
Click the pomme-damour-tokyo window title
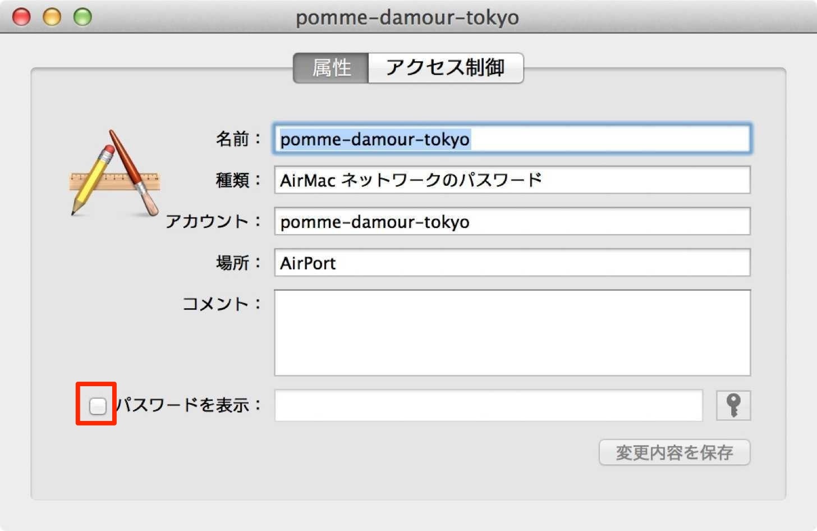[x=407, y=17]
